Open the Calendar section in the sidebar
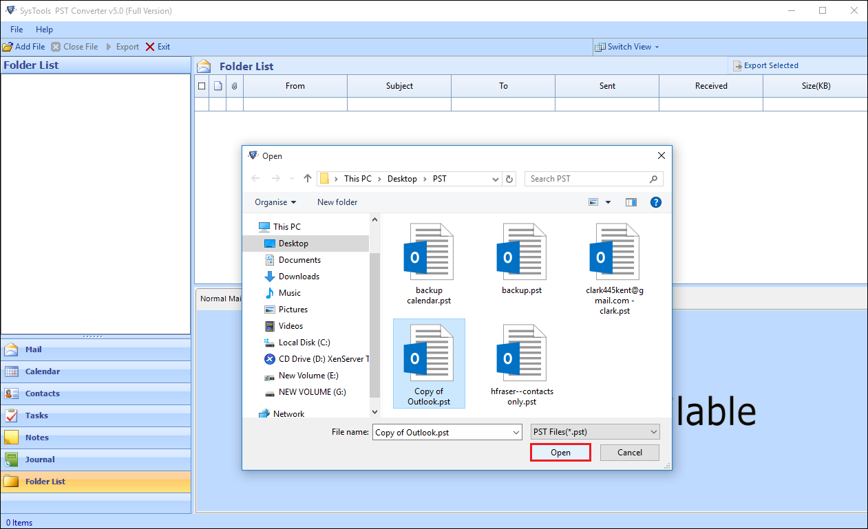Viewport: 868px width, 529px height. (96, 371)
